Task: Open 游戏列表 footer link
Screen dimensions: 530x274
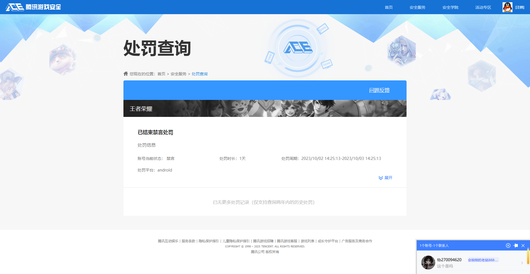Action: (307, 241)
